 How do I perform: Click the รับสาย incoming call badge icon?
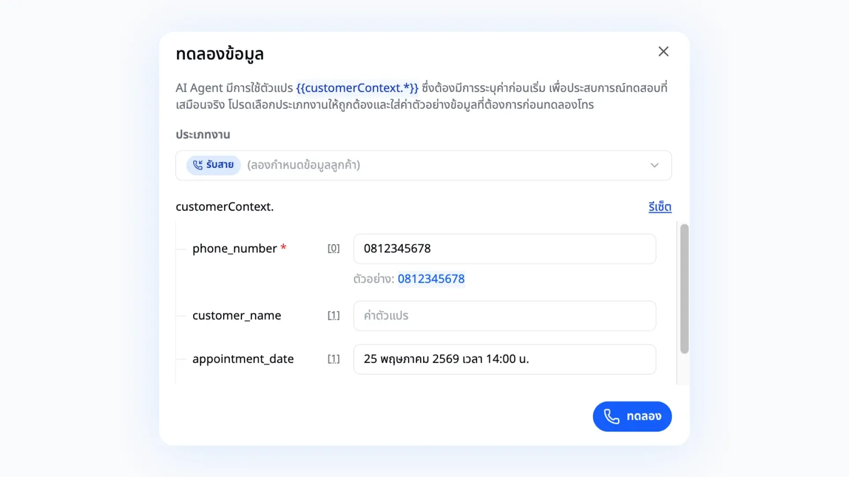point(198,165)
